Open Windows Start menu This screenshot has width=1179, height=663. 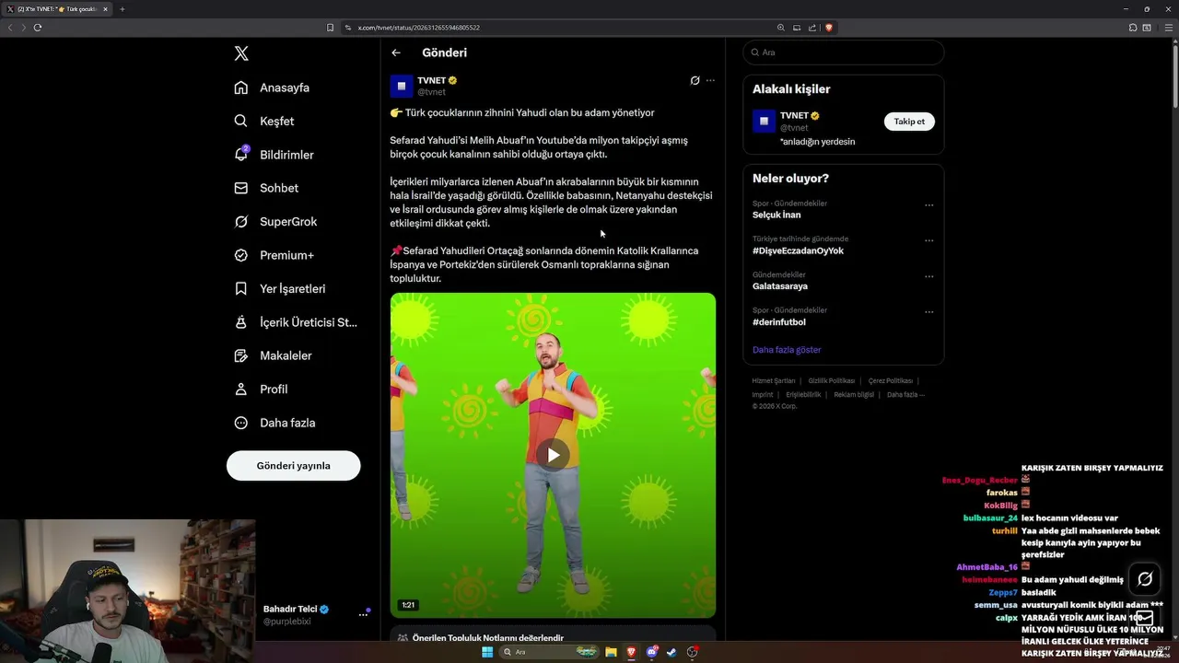tap(487, 652)
